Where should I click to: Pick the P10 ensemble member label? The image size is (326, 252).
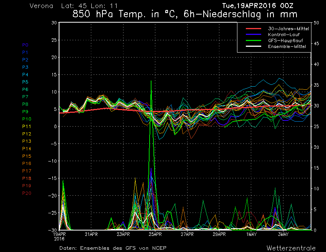click(26, 119)
